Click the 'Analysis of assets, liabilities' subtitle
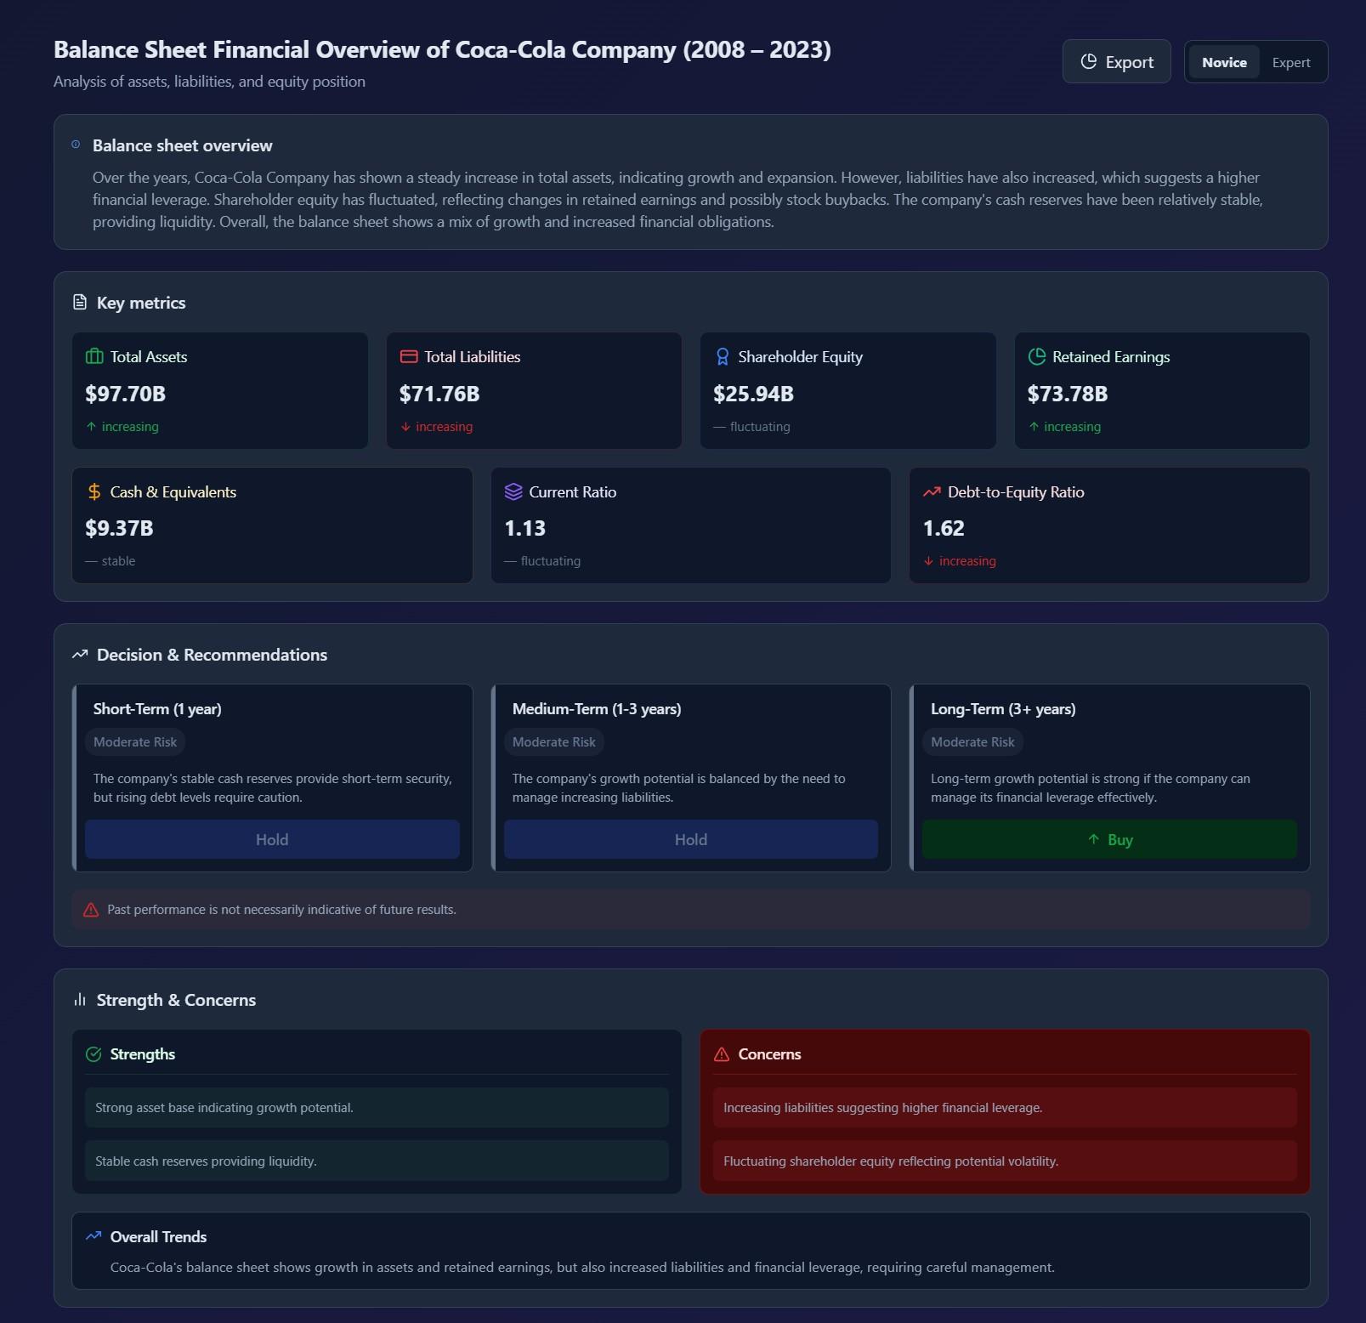The image size is (1366, 1323). point(209,82)
